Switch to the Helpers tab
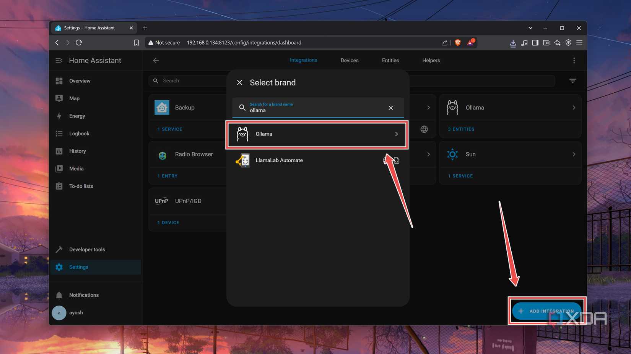Image resolution: width=631 pixels, height=354 pixels. point(431,61)
